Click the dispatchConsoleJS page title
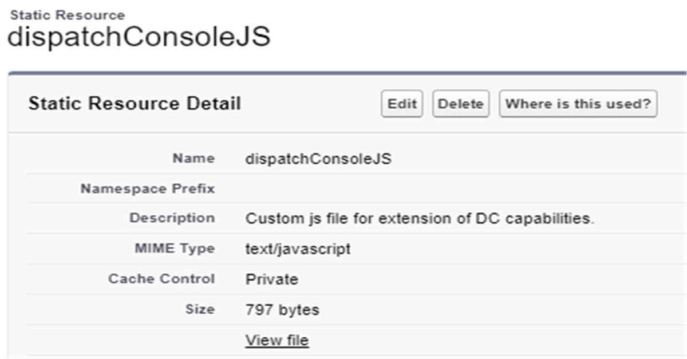This screenshot has width=687, height=359. tap(139, 37)
